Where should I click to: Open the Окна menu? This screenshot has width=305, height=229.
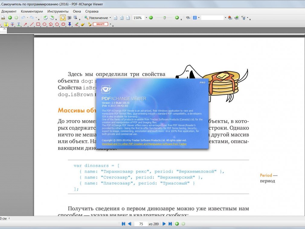coord(77,11)
